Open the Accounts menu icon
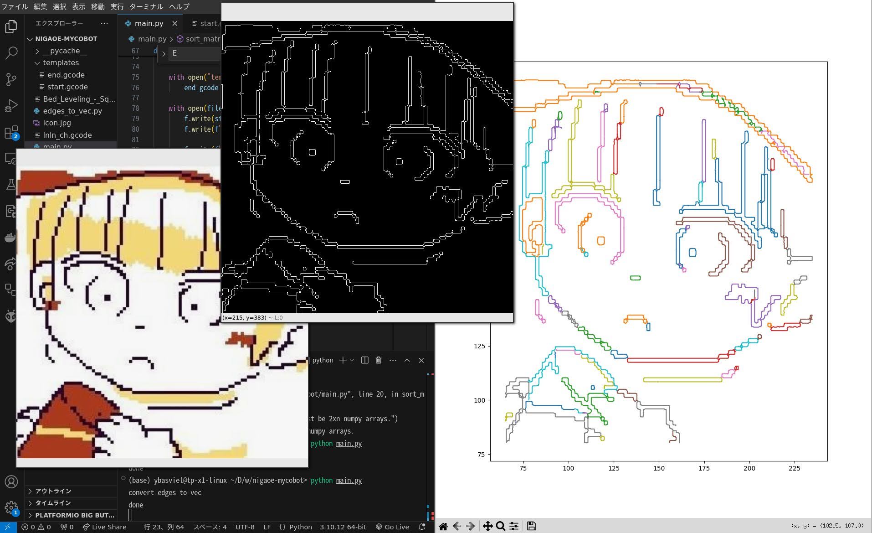The width and height of the screenshot is (872, 533). pos(11,481)
